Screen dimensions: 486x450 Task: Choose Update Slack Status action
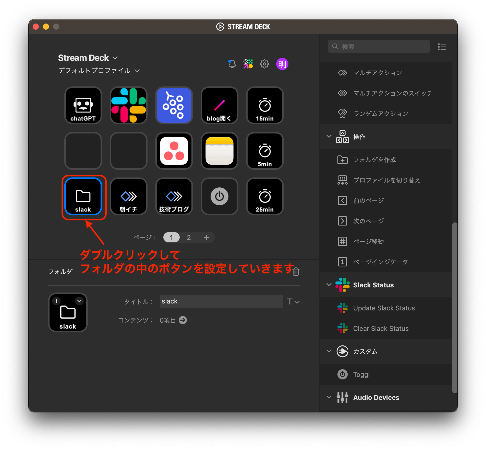(x=385, y=308)
